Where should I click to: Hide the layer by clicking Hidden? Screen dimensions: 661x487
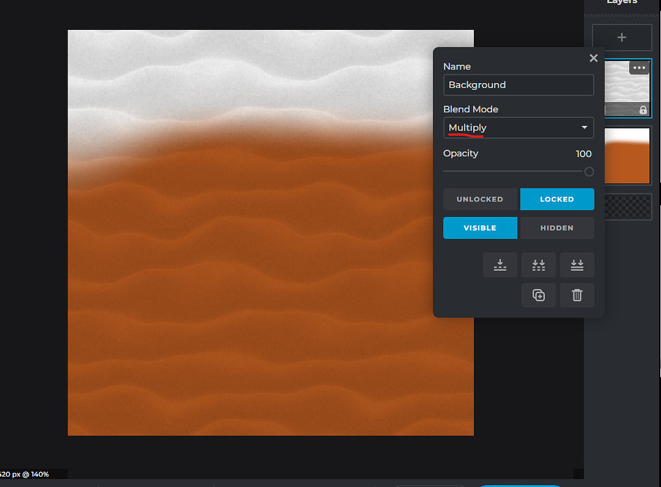tap(557, 228)
